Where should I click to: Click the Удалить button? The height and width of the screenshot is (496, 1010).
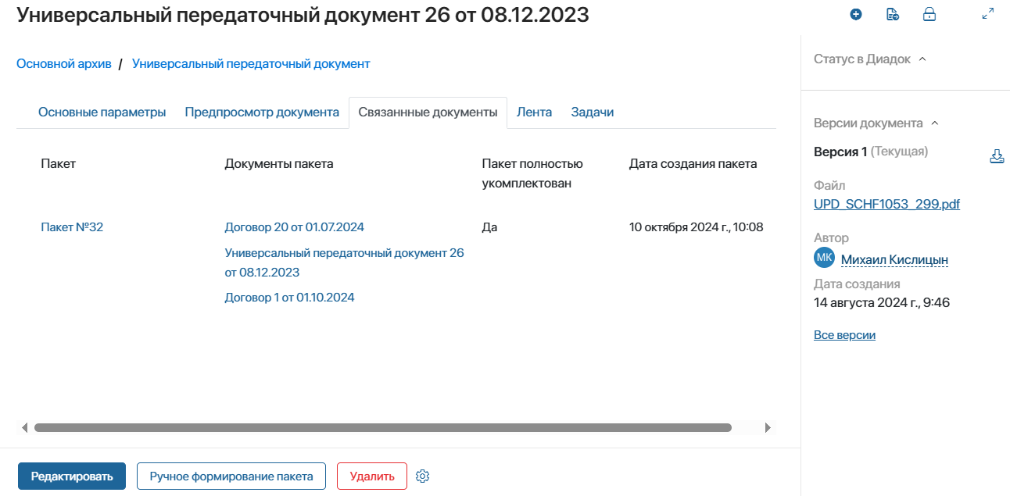(x=371, y=476)
